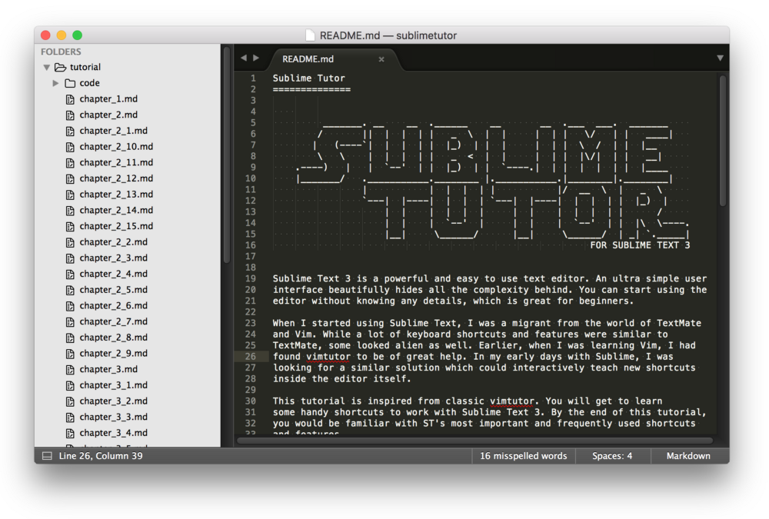Click the green zoom window button

click(x=77, y=35)
